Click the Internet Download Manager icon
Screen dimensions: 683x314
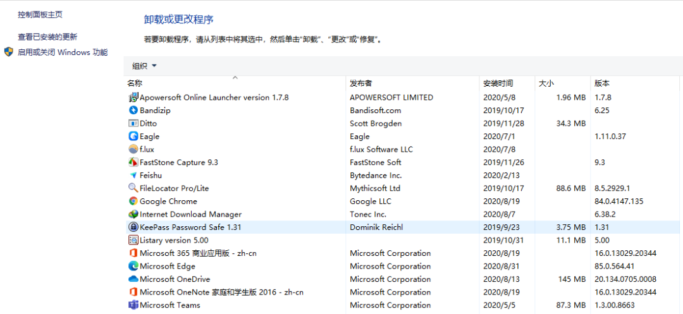[133, 214]
